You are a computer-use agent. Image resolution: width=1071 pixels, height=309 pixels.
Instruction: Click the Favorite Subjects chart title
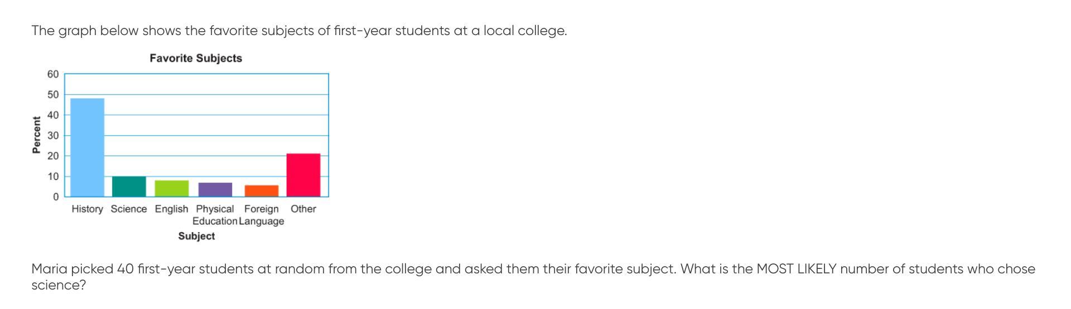click(196, 58)
